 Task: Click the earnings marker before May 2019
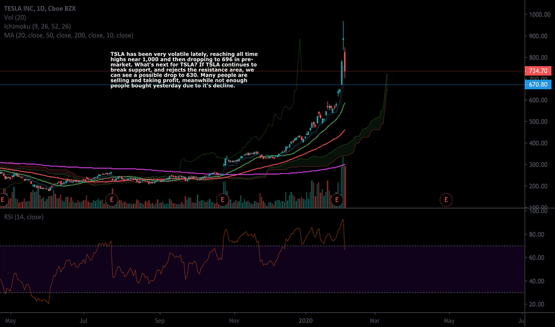(x=3, y=200)
